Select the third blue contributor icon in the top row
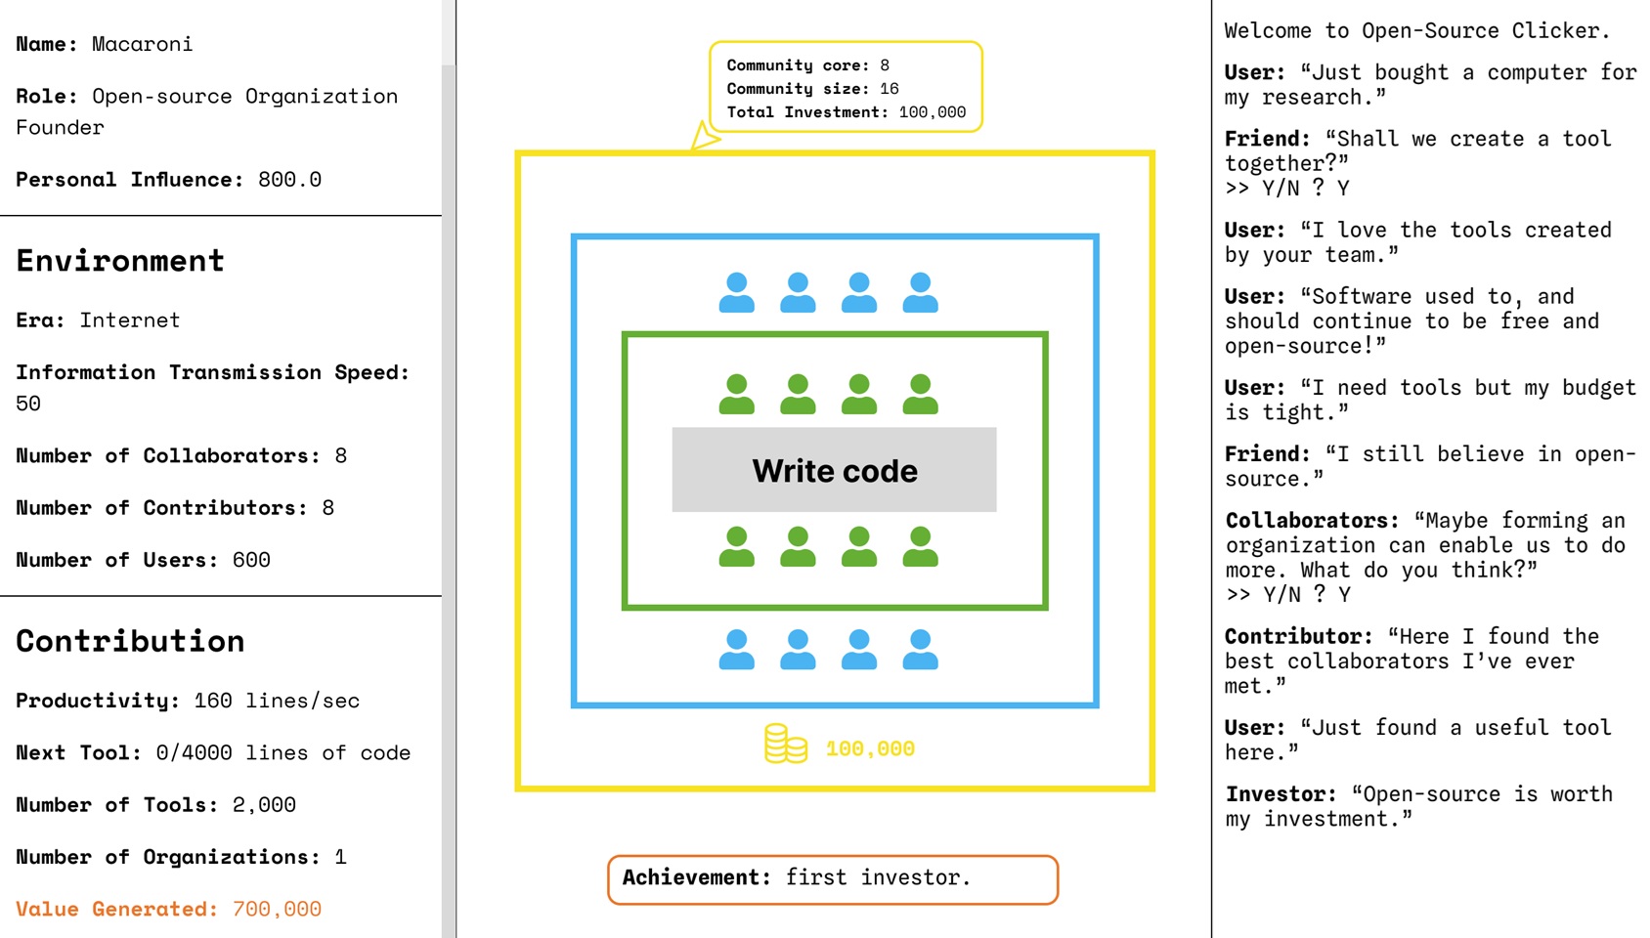 coord(859,293)
